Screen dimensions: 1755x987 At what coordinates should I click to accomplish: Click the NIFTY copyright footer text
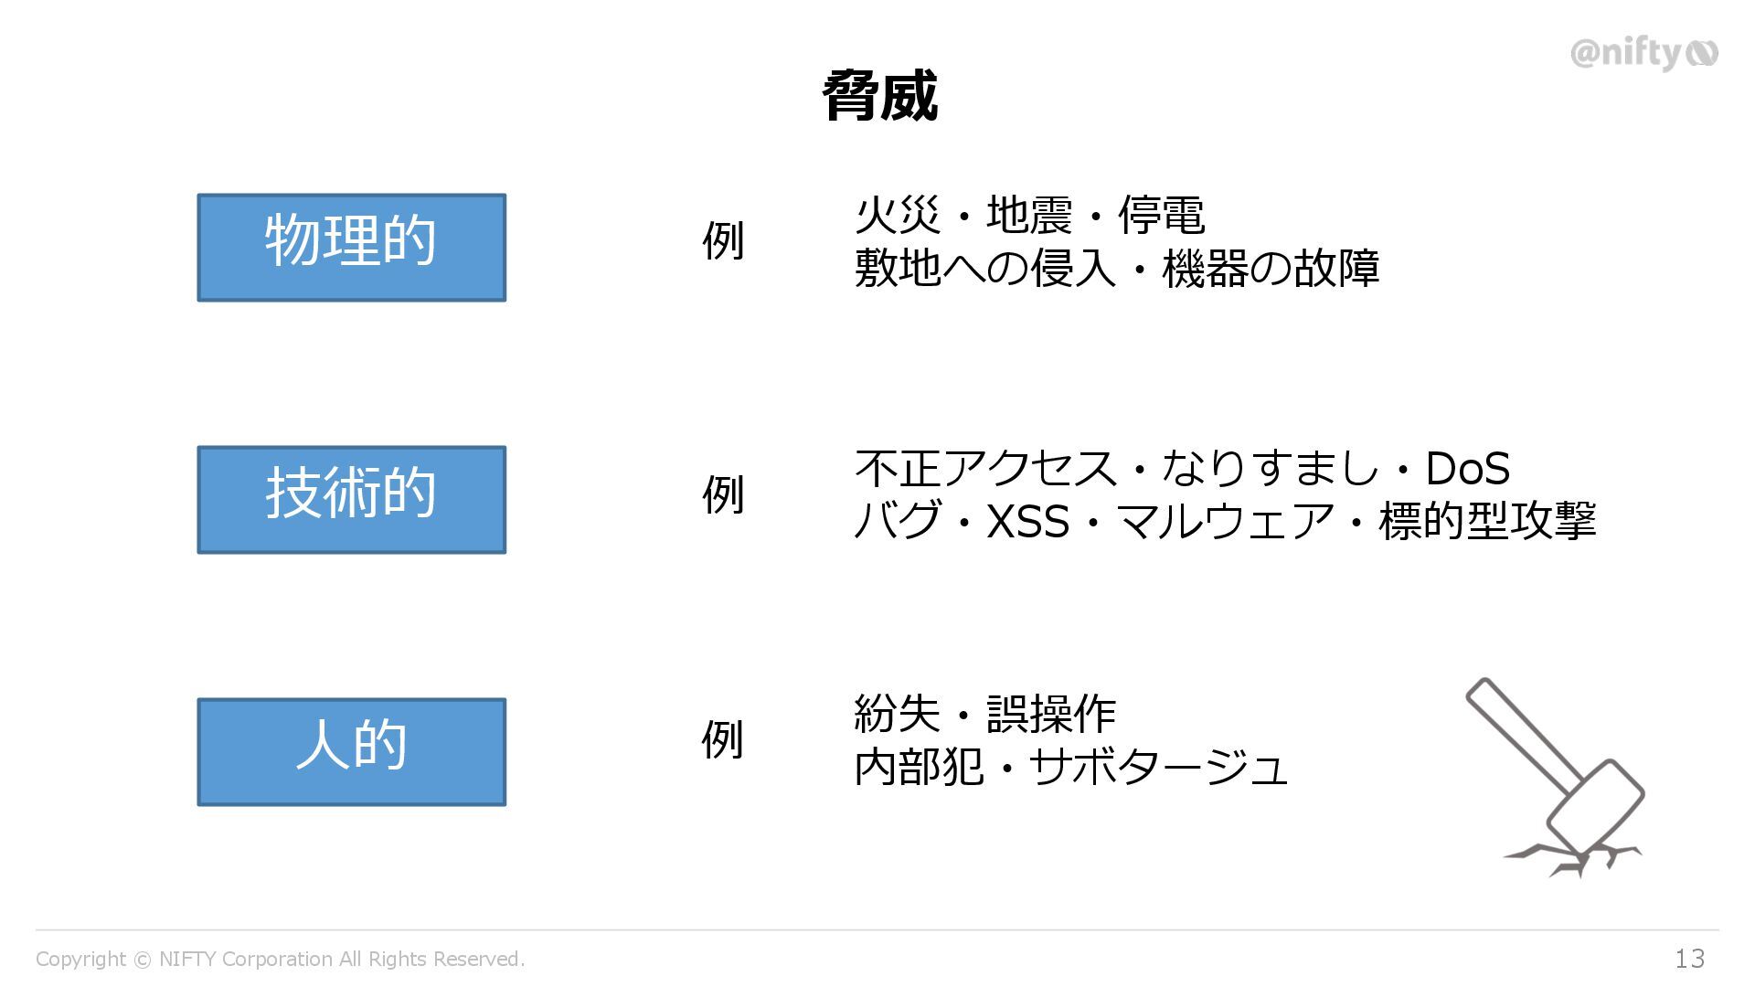[280, 959]
